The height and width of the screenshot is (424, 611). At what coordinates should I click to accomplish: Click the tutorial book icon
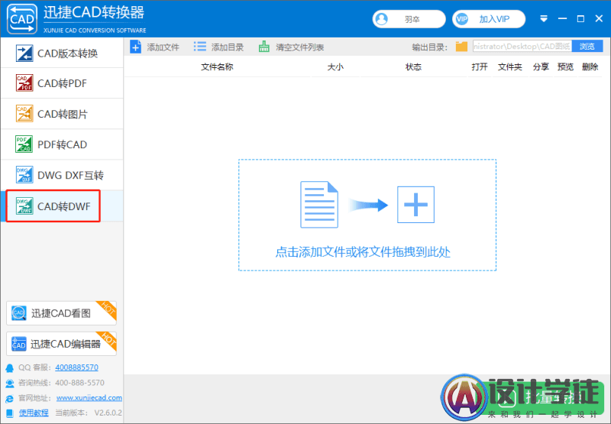coord(10,413)
